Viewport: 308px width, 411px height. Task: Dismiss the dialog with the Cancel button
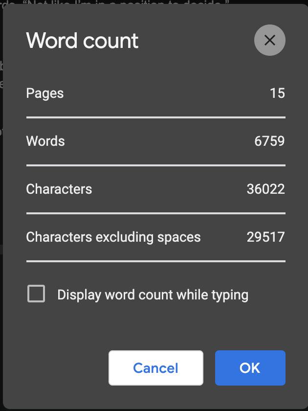pyautogui.click(x=156, y=368)
